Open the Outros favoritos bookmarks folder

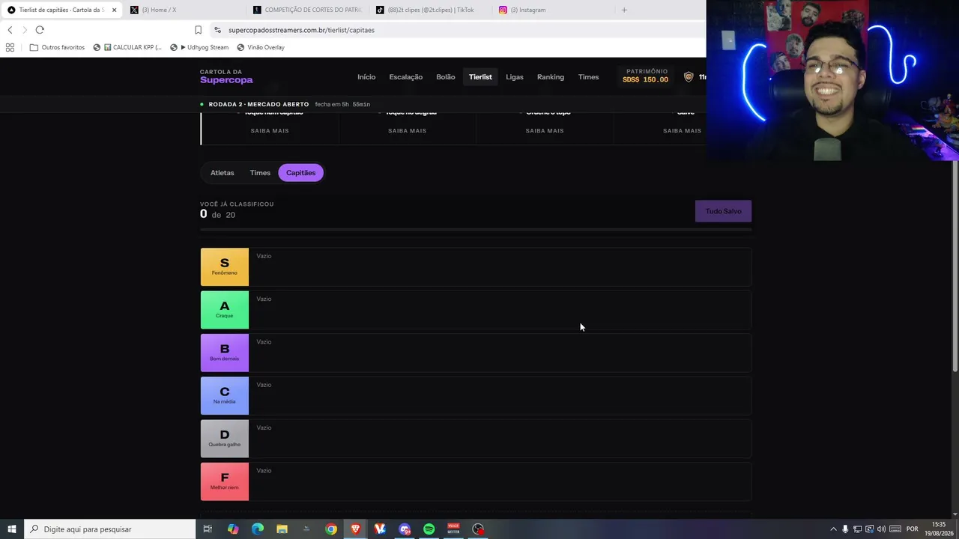(57, 47)
